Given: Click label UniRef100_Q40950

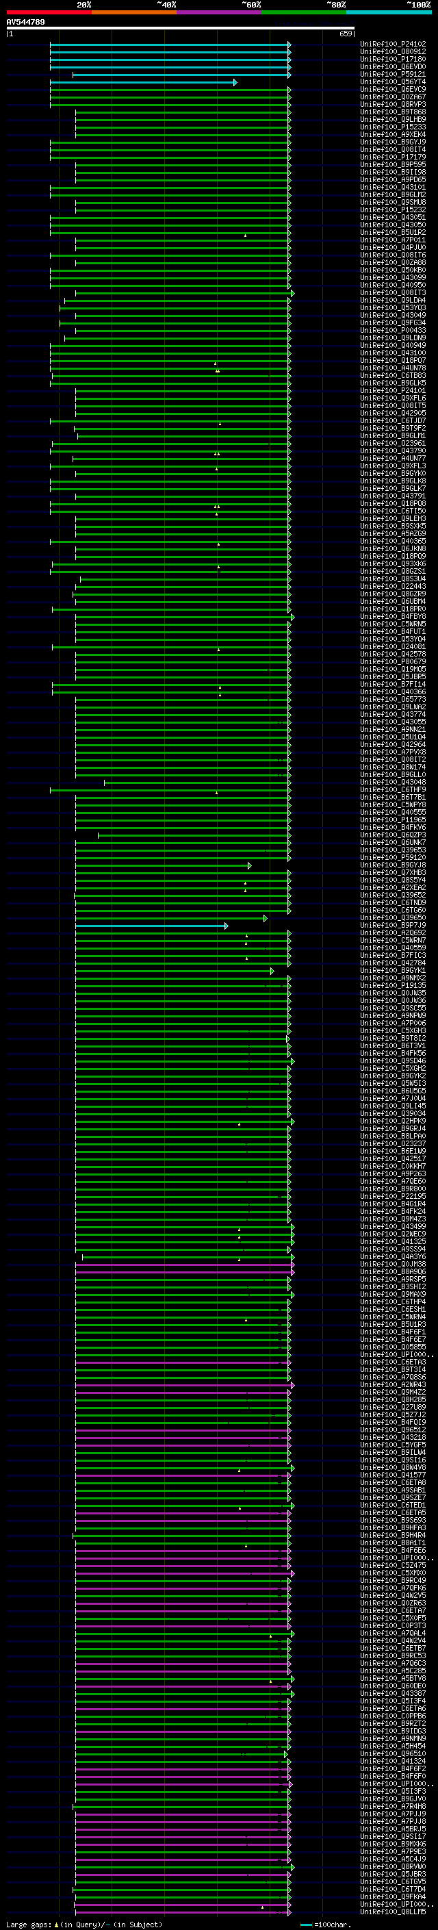Looking at the screenshot, I should coord(393,285).
